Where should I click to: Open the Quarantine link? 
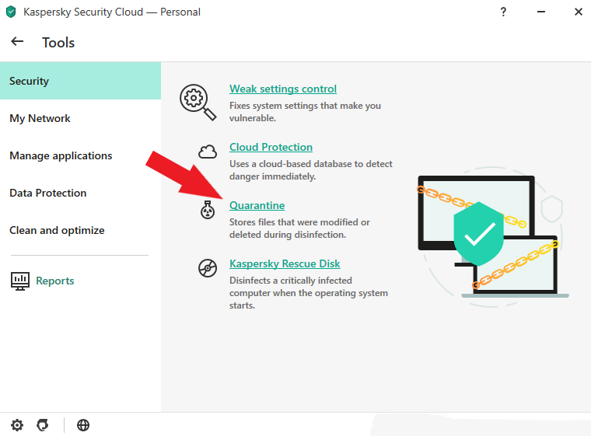click(x=257, y=205)
